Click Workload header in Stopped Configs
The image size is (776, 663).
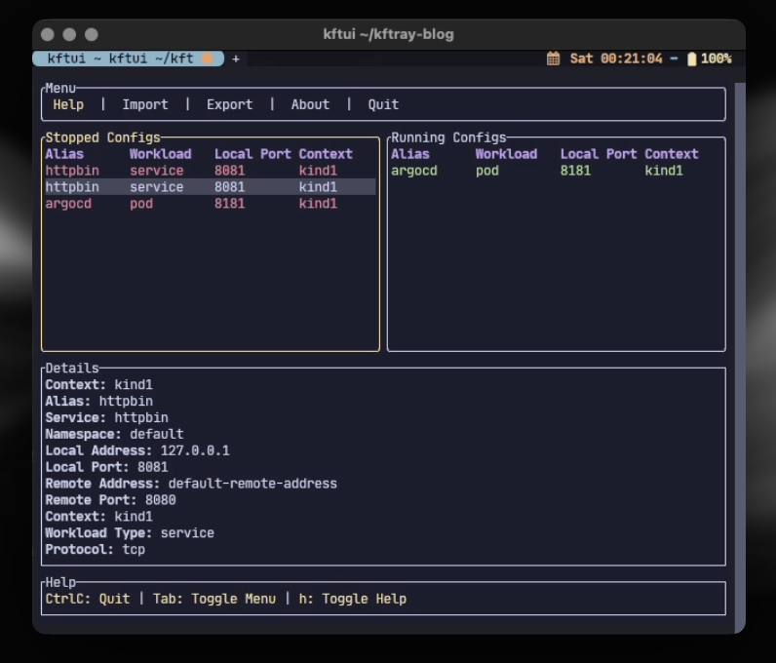pyautogui.click(x=160, y=154)
